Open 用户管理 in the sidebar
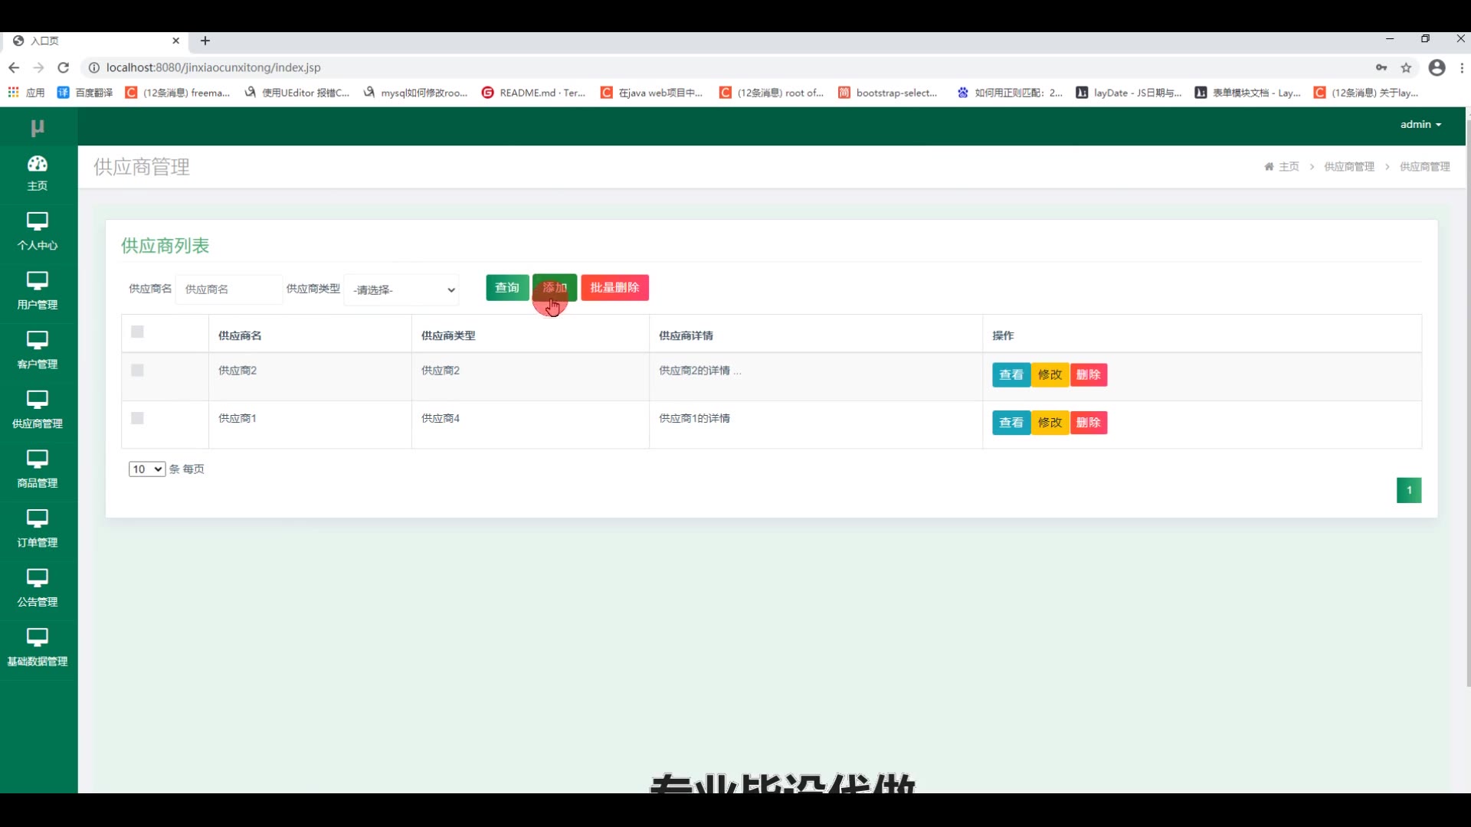The image size is (1471, 827). (38, 291)
